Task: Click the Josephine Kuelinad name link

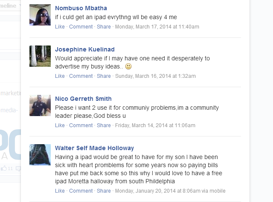Action: [x=84, y=49]
